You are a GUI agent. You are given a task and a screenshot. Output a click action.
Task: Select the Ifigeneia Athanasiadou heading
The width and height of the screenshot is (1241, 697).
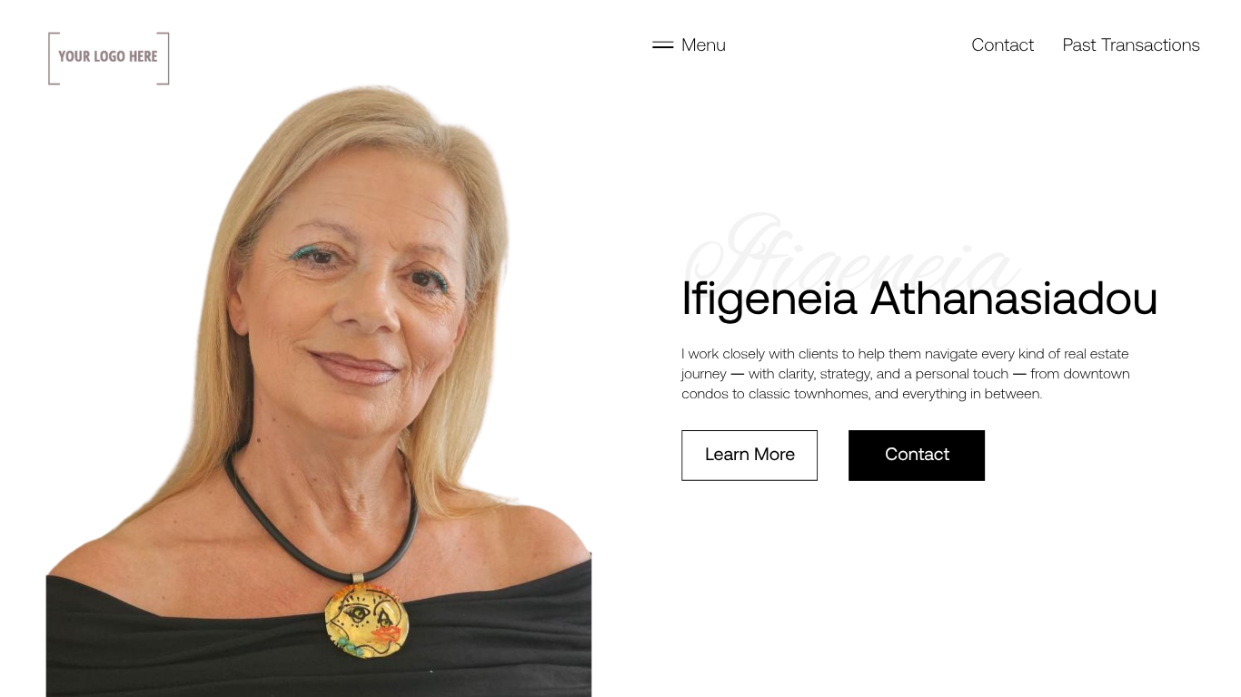tap(919, 299)
